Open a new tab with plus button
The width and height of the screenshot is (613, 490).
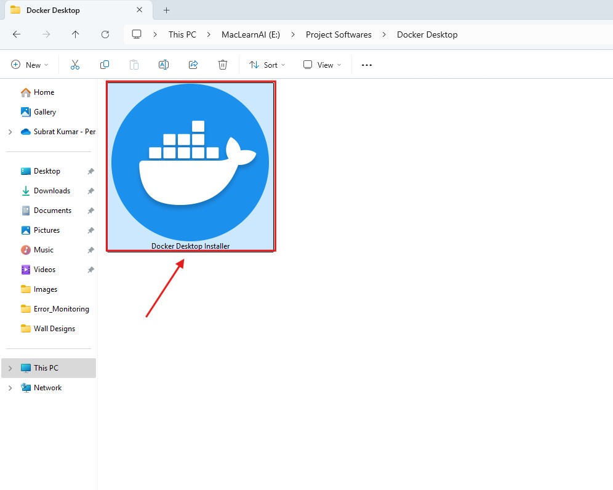coord(166,10)
